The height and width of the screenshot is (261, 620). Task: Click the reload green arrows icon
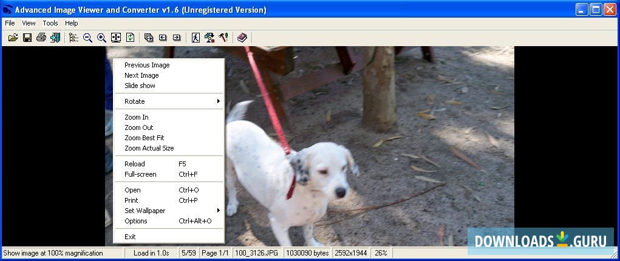pos(130,38)
